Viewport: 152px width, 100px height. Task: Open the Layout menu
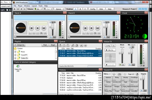tap(34, 6)
